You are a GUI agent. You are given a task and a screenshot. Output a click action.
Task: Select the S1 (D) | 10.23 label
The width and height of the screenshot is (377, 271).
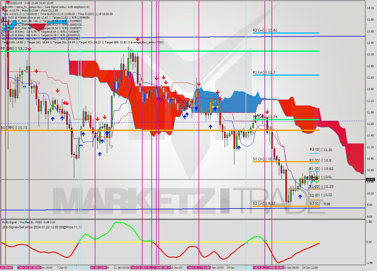[x=321, y=187]
